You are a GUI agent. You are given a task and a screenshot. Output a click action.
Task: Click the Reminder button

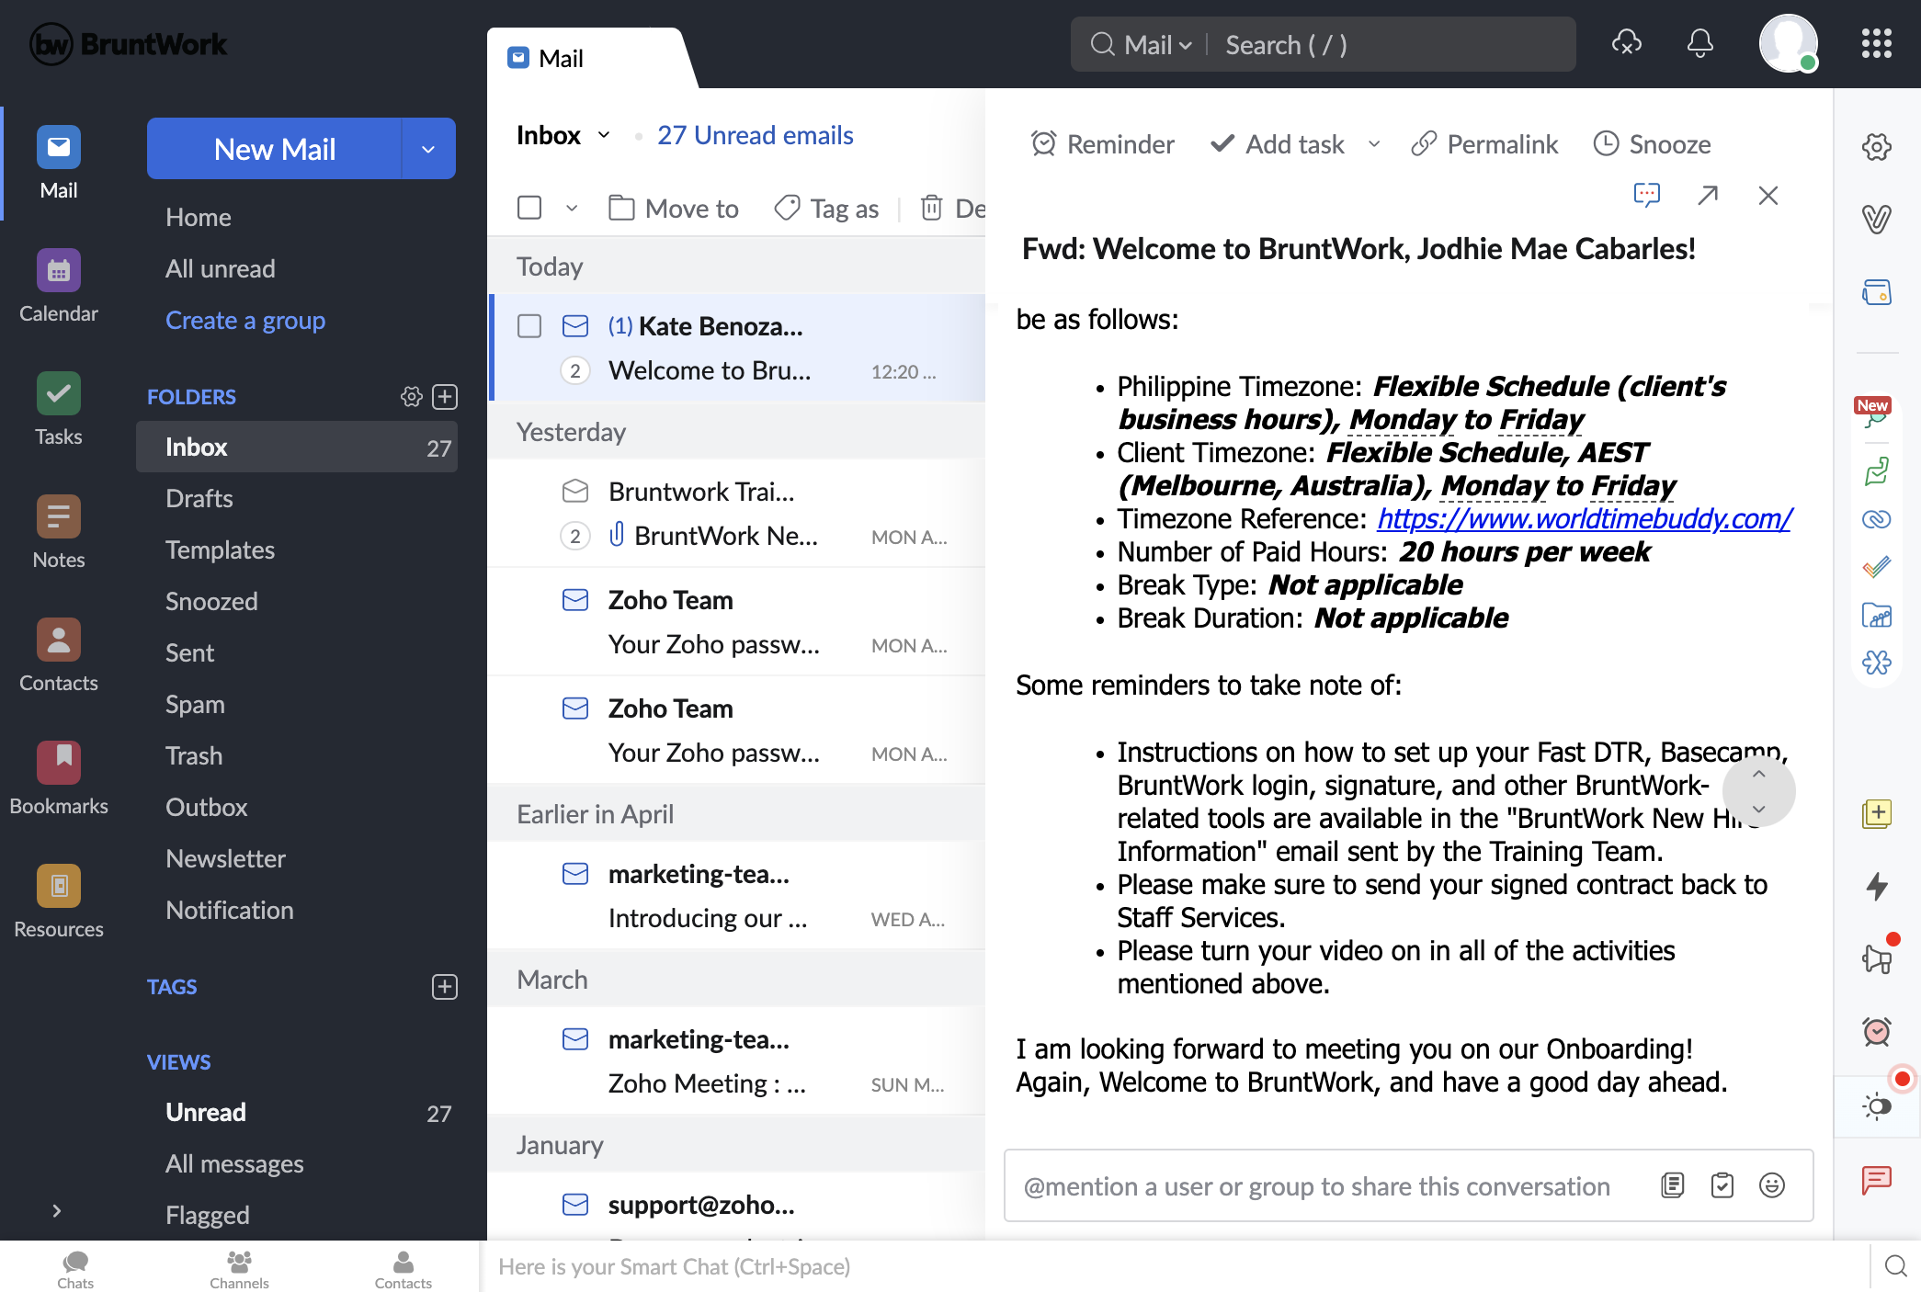(x=1102, y=144)
